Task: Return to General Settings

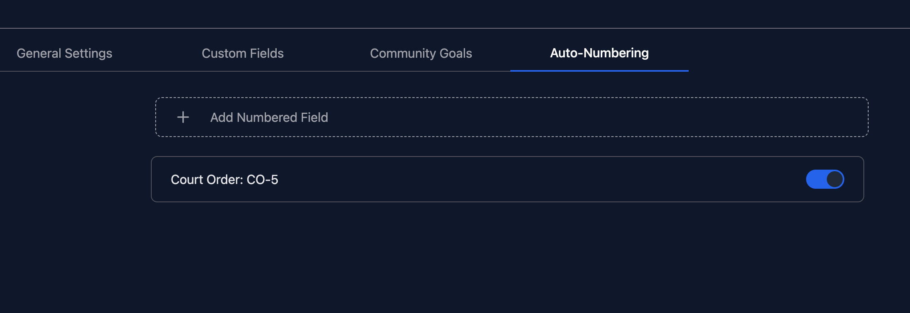Action: click(x=64, y=53)
